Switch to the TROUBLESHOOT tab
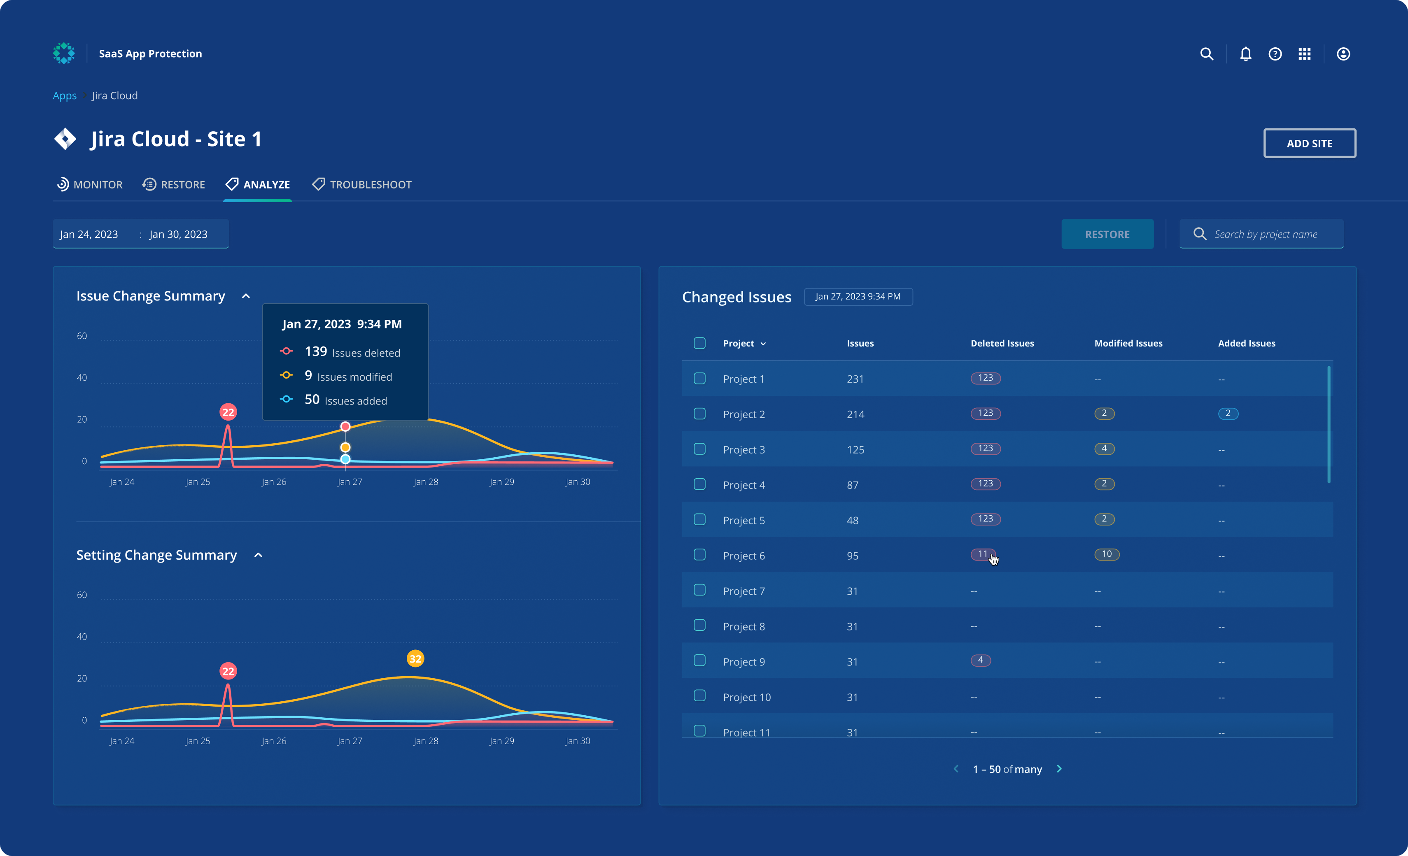 click(x=362, y=184)
